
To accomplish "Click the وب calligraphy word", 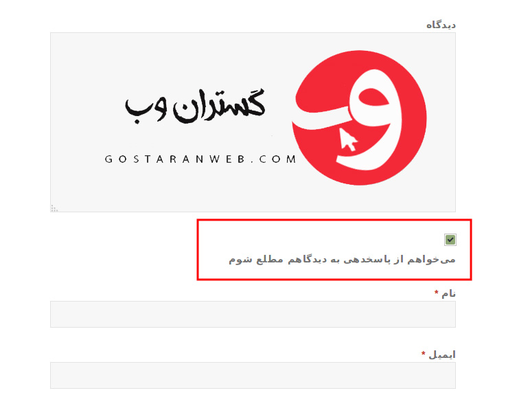I will tap(146, 110).
